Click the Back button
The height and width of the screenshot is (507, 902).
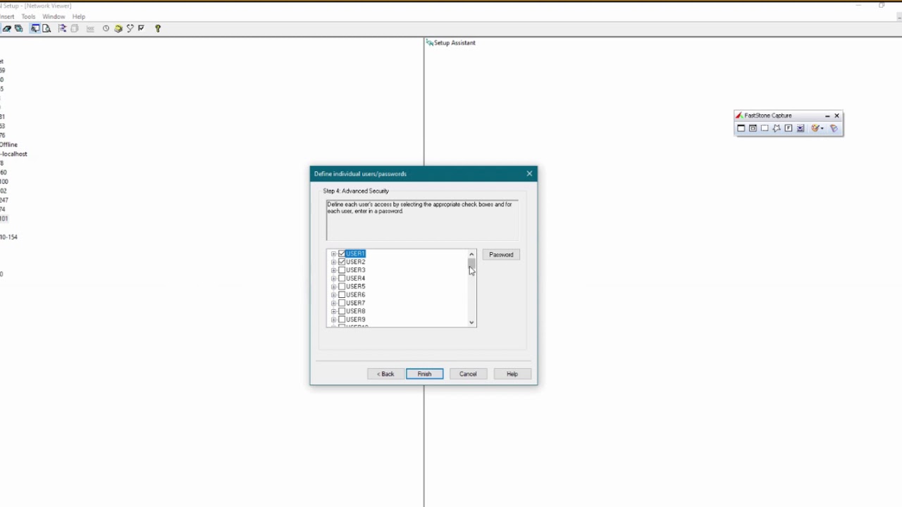(x=385, y=374)
